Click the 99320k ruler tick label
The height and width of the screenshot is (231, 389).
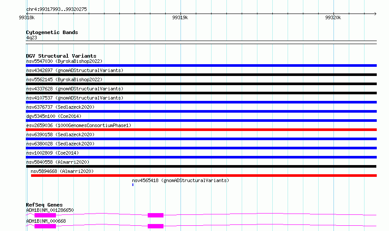[x=333, y=17]
